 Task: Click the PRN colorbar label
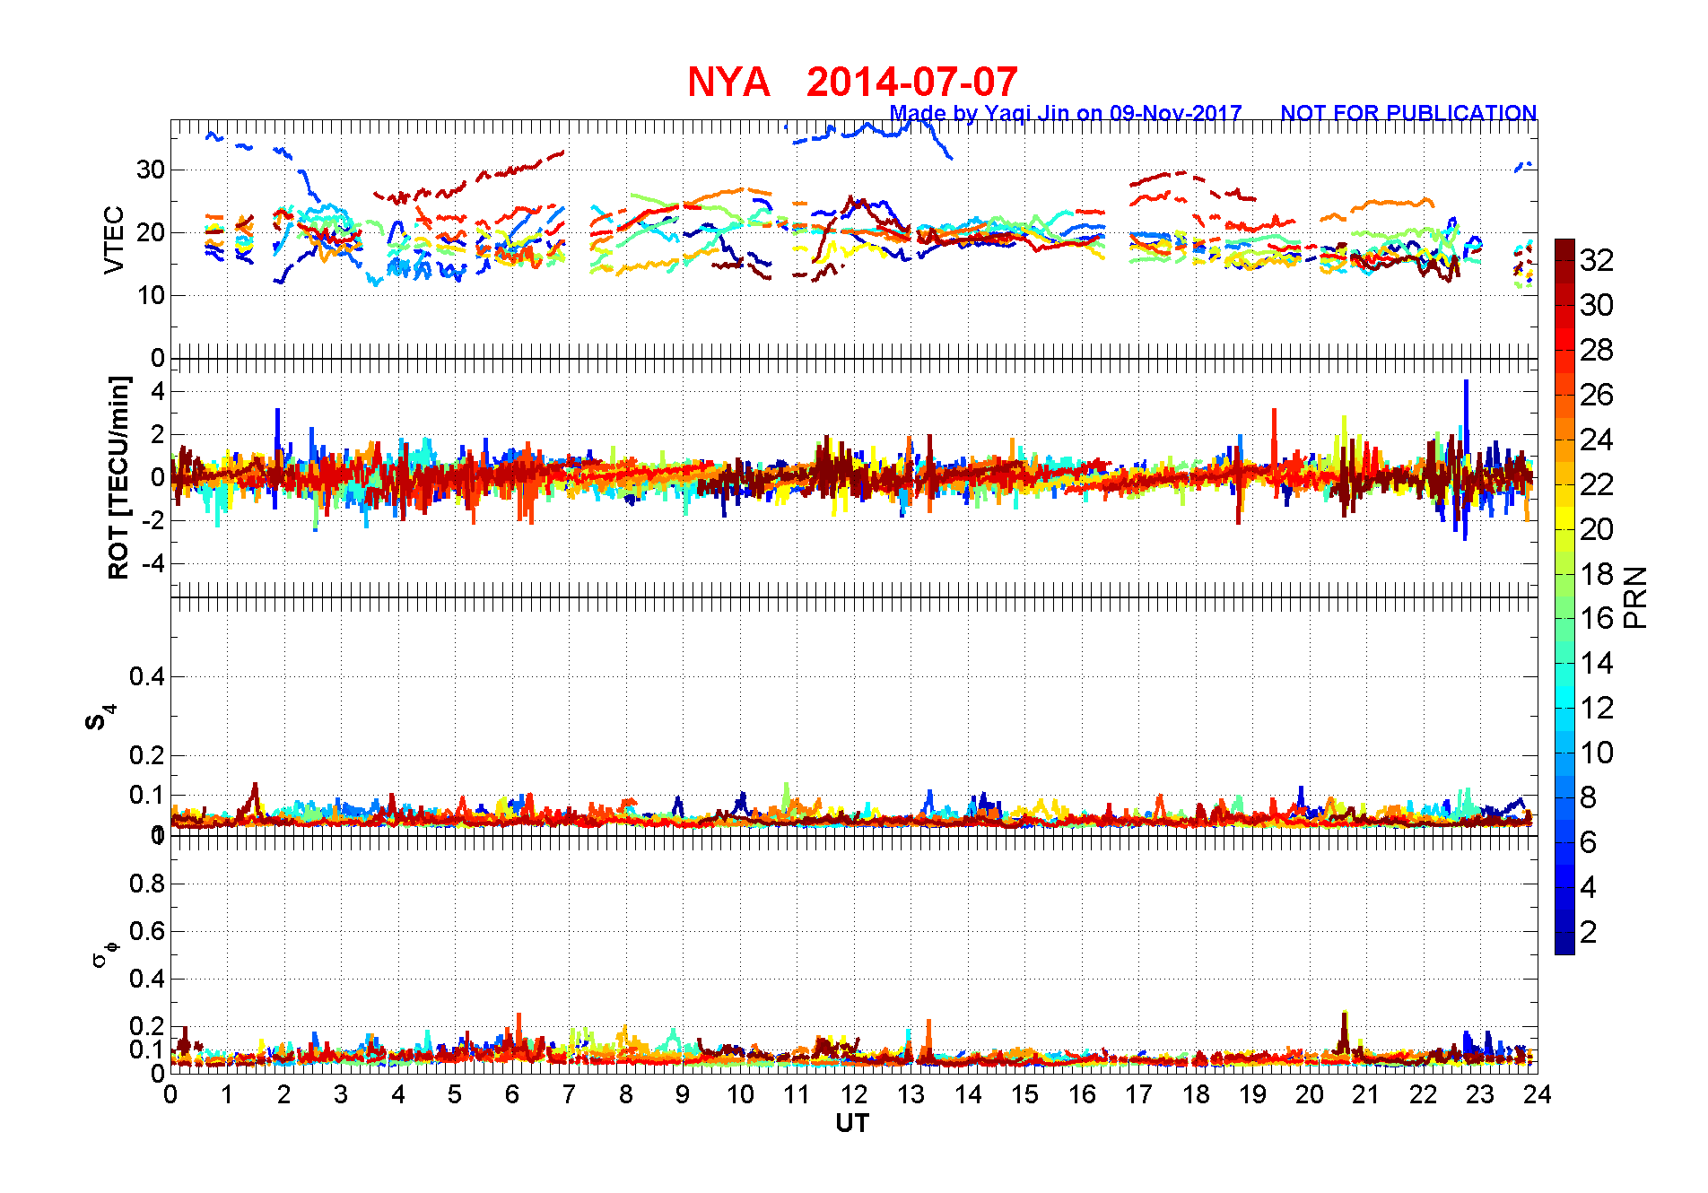click(1635, 596)
